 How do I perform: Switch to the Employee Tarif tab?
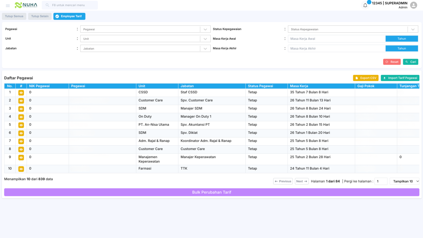pos(69,16)
